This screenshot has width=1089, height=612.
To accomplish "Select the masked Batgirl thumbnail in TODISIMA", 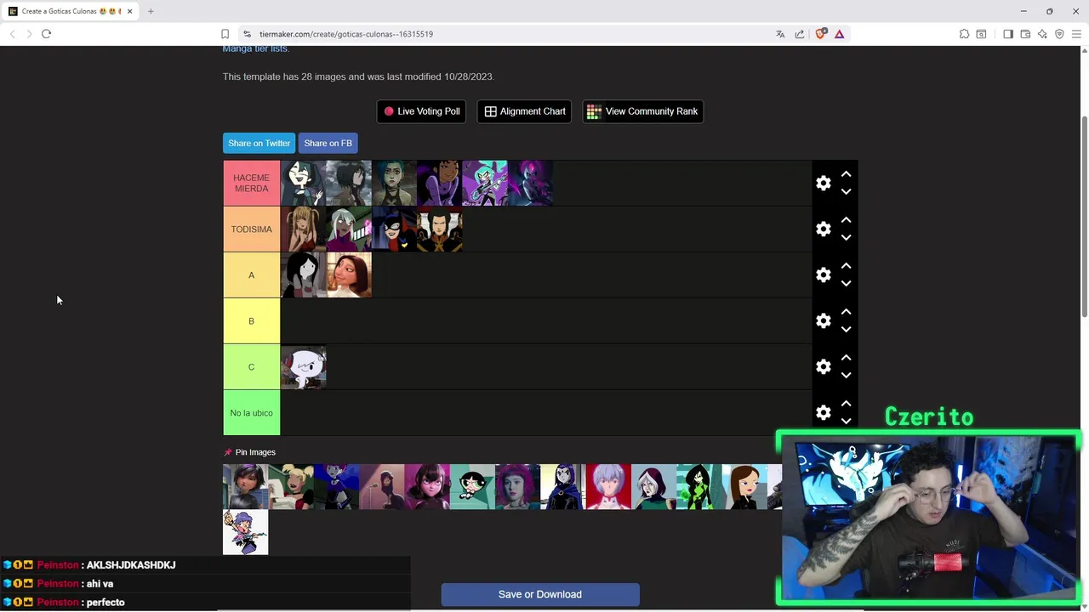I will [x=395, y=229].
